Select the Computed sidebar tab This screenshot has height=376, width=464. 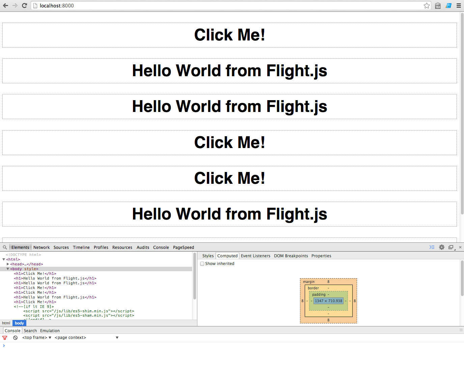coord(227,256)
